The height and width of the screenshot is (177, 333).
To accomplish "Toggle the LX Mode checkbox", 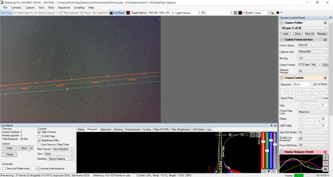I will point(315,85).
